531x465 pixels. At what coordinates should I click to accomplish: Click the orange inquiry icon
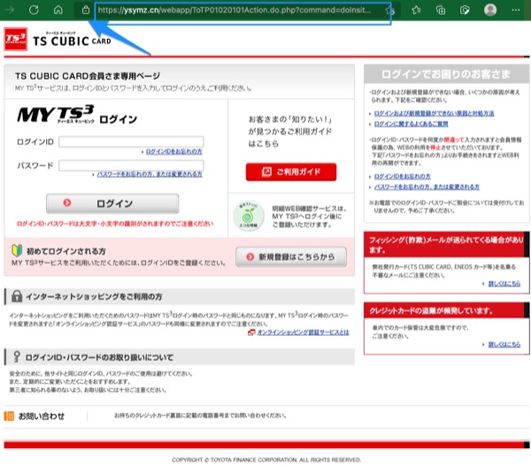(9, 415)
